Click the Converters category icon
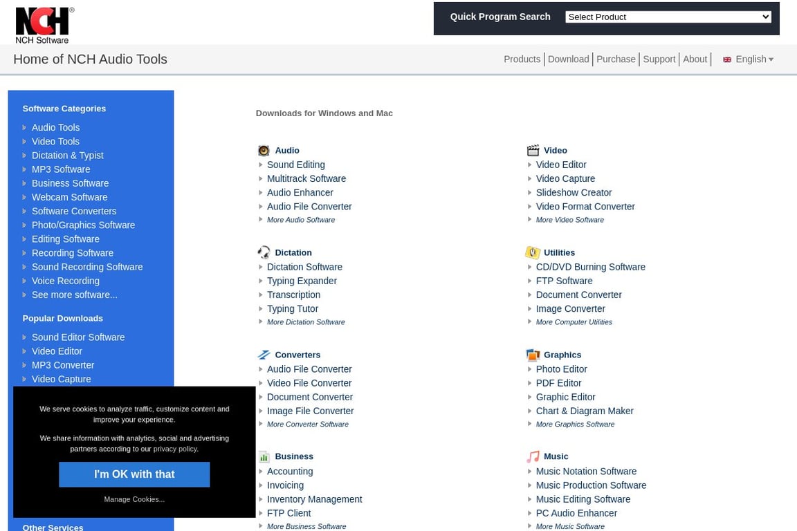Screen dimensions: 797x531 (x=264, y=355)
